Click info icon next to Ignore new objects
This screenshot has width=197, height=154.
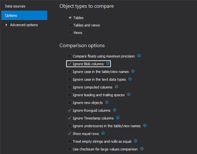pos(107,102)
